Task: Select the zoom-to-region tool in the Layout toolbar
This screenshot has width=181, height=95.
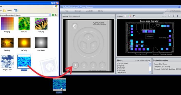Action: (x=169, y=16)
